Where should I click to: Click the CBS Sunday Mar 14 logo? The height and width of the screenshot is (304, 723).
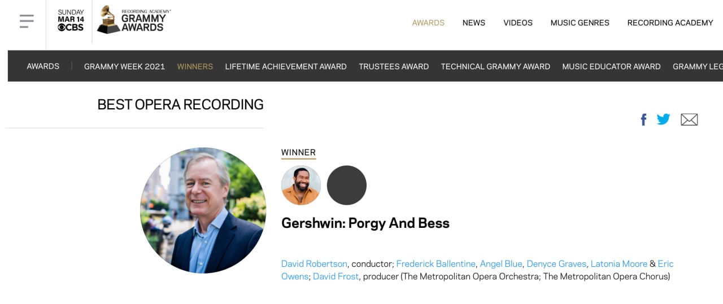click(x=71, y=20)
